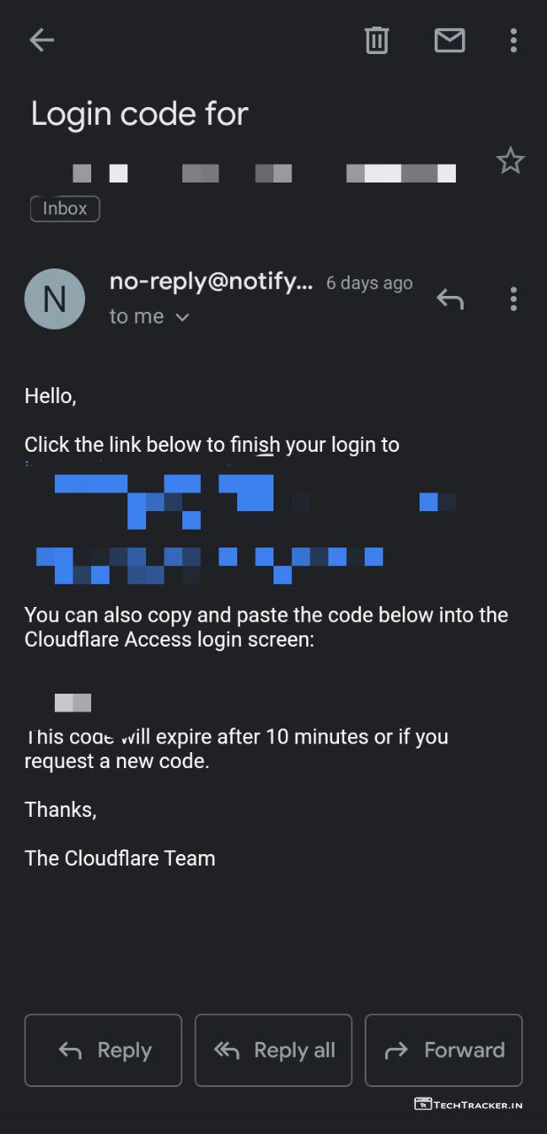Click the quick reply arrow icon
This screenshot has width=547, height=1134.
click(450, 299)
